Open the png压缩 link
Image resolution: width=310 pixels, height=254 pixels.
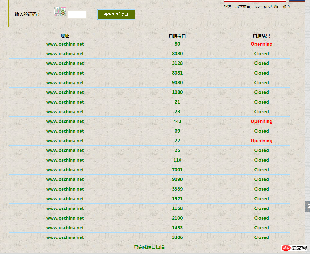[x=271, y=7]
